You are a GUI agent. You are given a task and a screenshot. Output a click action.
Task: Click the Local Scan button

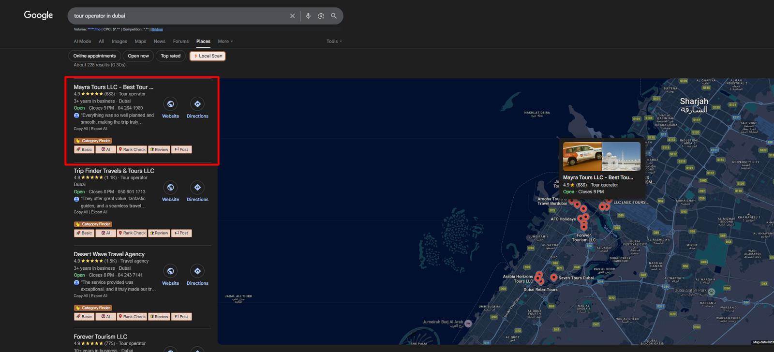pyautogui.click(x=208, y=56)
